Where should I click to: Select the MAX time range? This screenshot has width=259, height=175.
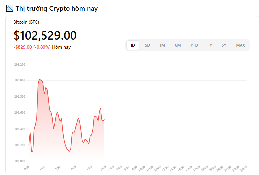point(240,45)
